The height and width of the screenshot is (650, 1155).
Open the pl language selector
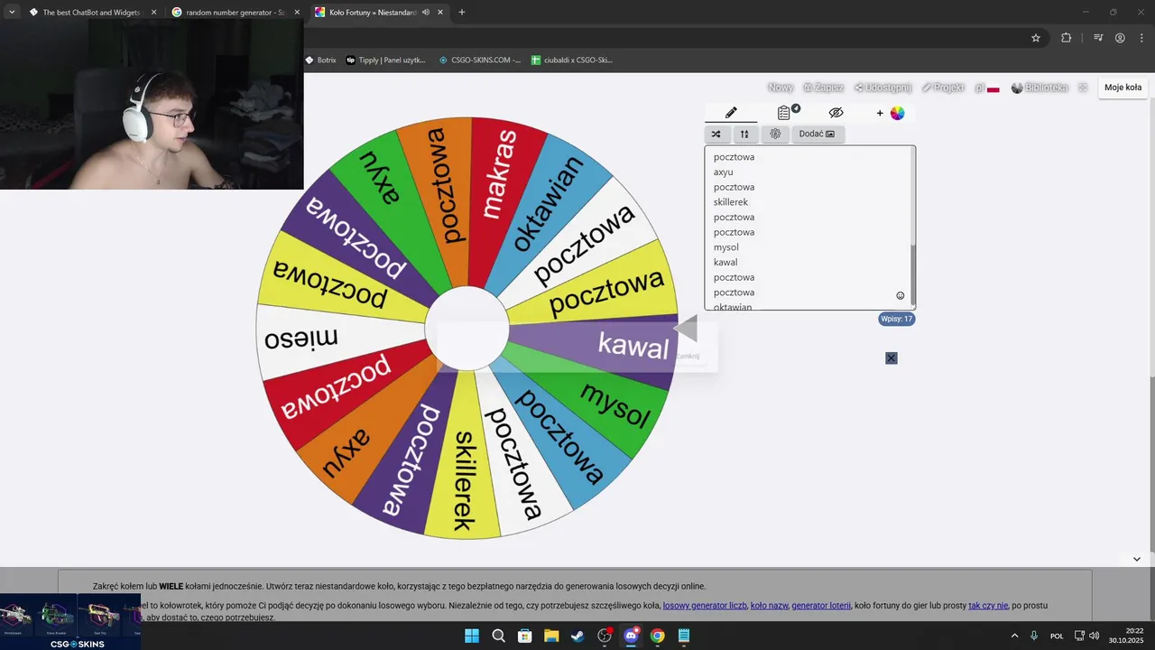click(987, 88)
